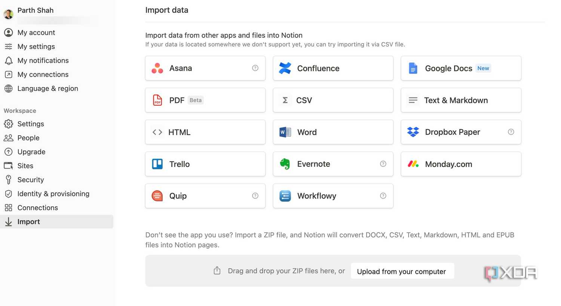561x306 pixels.
Task: Choose Google Docs import option
Action: pos(461,68)
